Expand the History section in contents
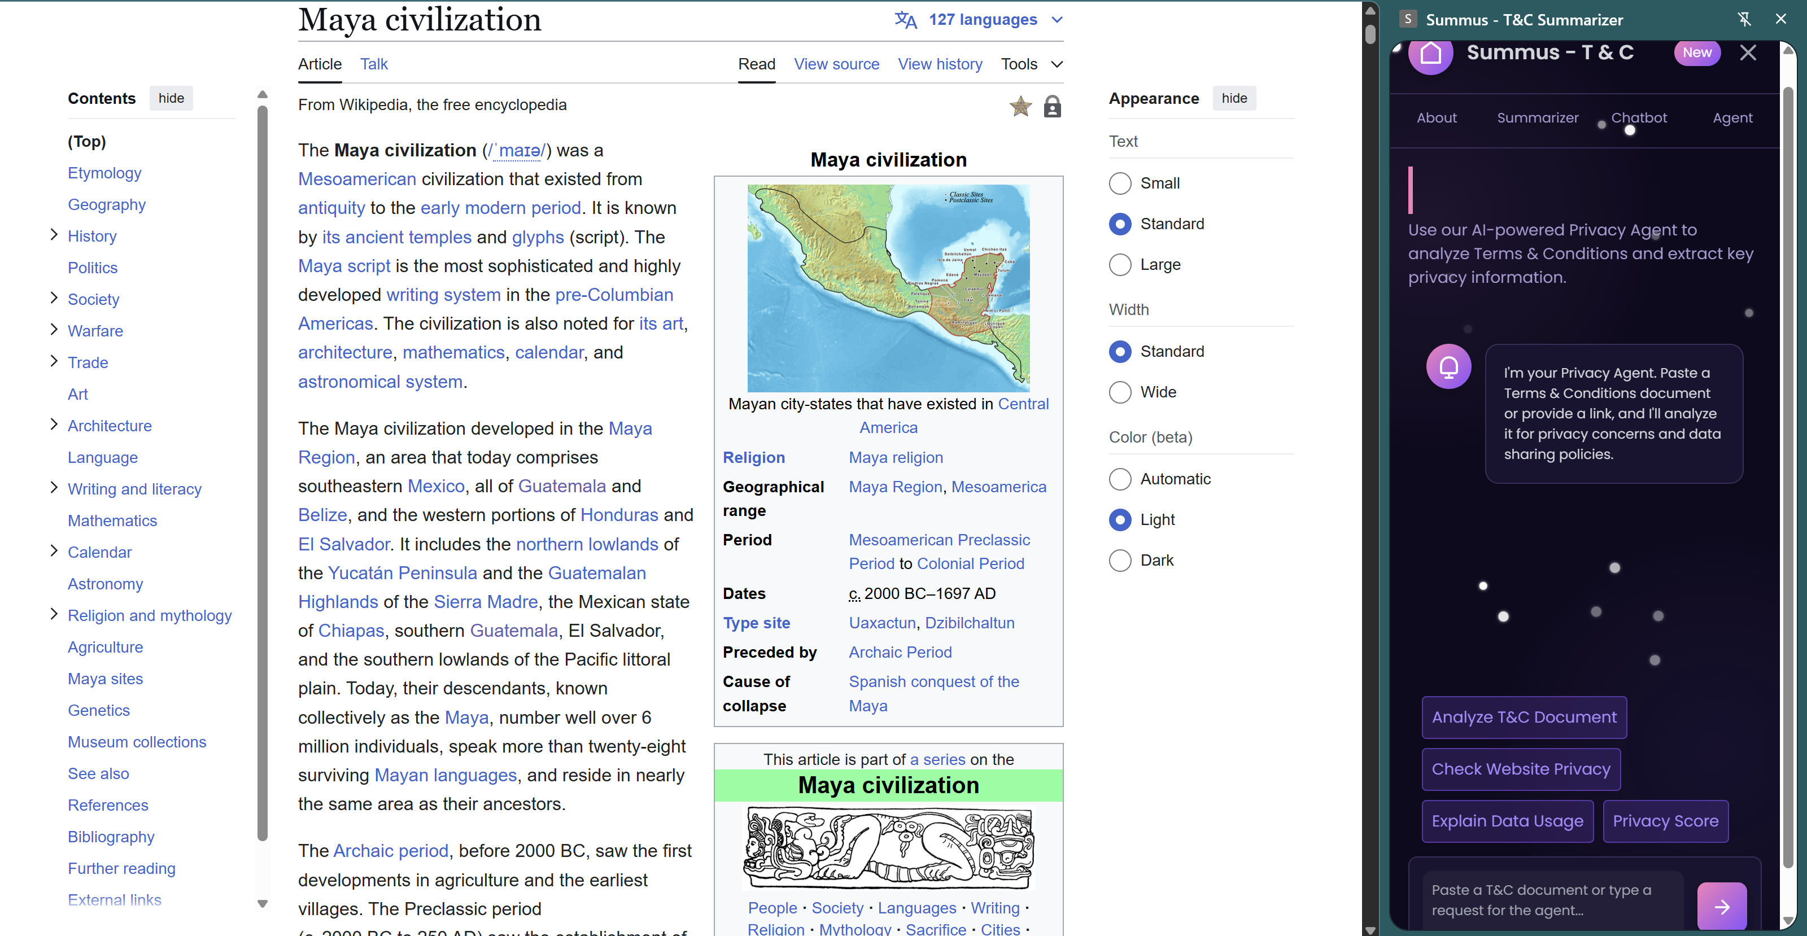Screen dimensions: 1807x936 (54, 235)
